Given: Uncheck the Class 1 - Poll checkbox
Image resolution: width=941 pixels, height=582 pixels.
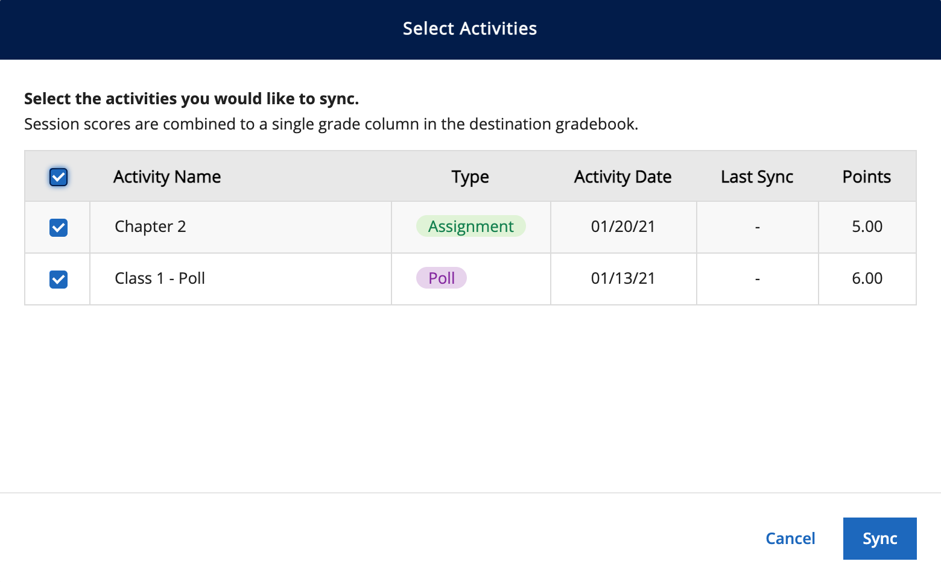Looking at the screenshot, I should pos(57,278).
